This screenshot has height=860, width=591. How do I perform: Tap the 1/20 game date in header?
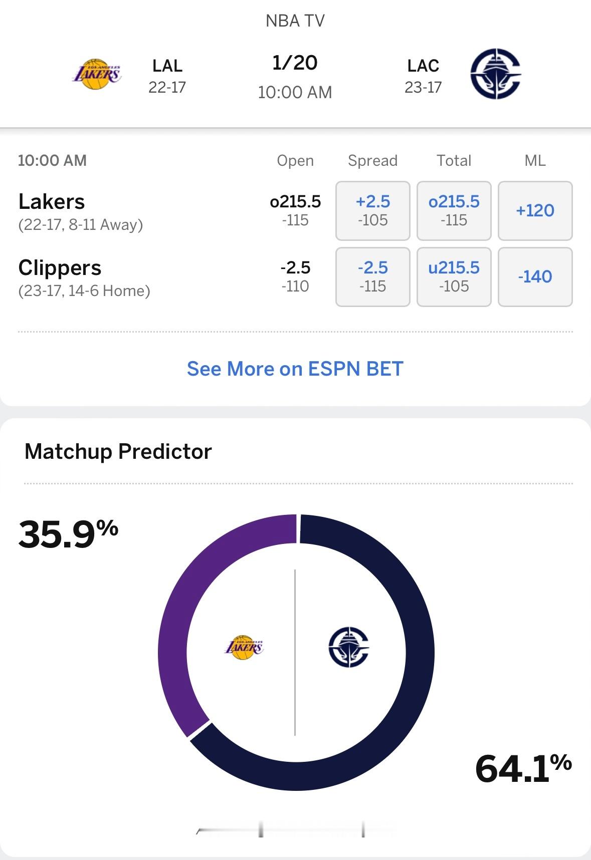tap(295, 63)
